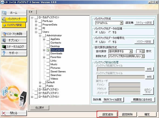The image size is (159, 118).
Task: Click the スケジュール設定 button
Action: pos(144,23)
